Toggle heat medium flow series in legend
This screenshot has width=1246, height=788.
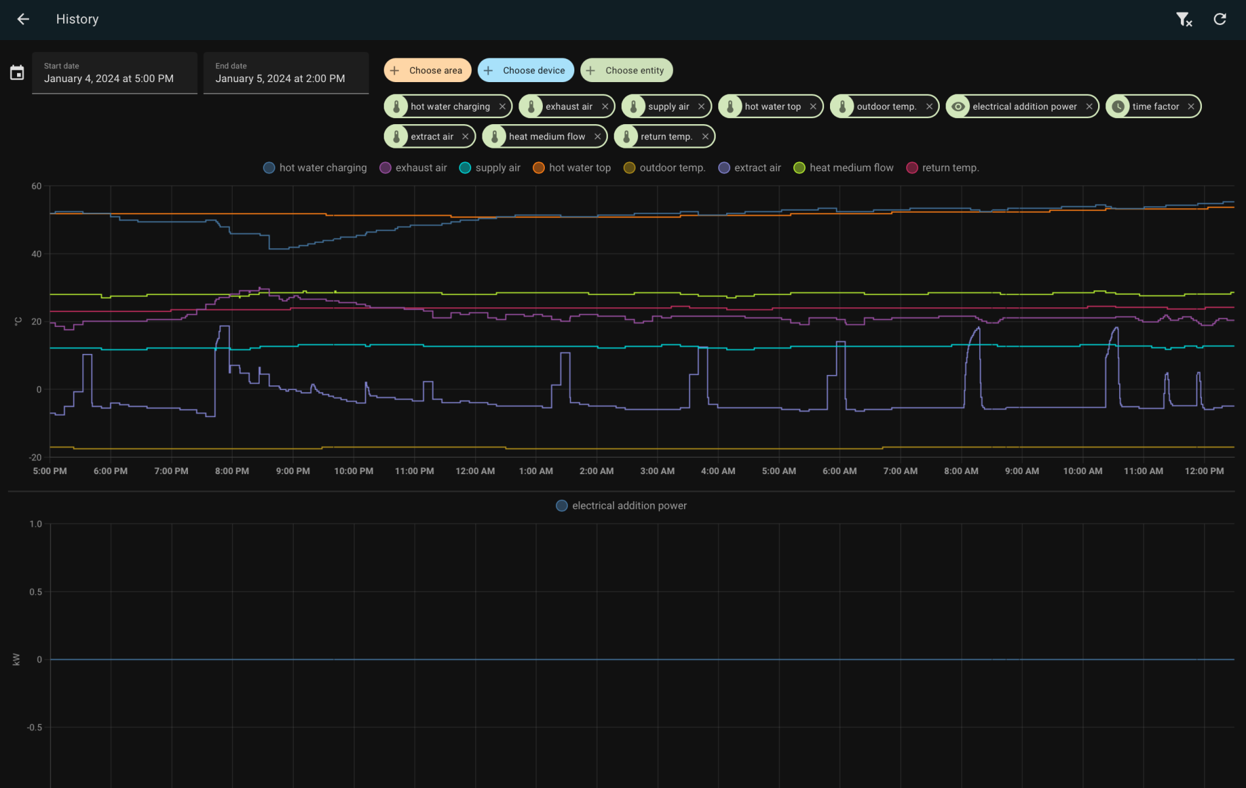(x=844, y=167)
